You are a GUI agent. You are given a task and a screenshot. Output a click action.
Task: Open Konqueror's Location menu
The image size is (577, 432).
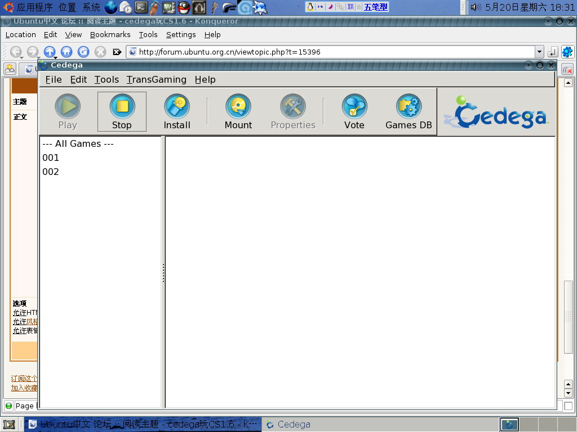click(21, 34)
